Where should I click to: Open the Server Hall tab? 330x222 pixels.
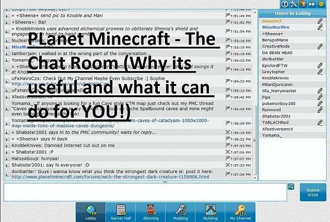[x=121, y=212]
